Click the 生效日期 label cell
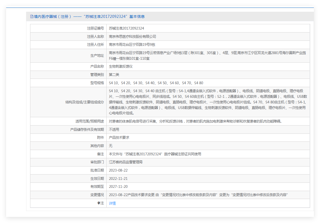 pyautogui.click(x=68, y=179)
